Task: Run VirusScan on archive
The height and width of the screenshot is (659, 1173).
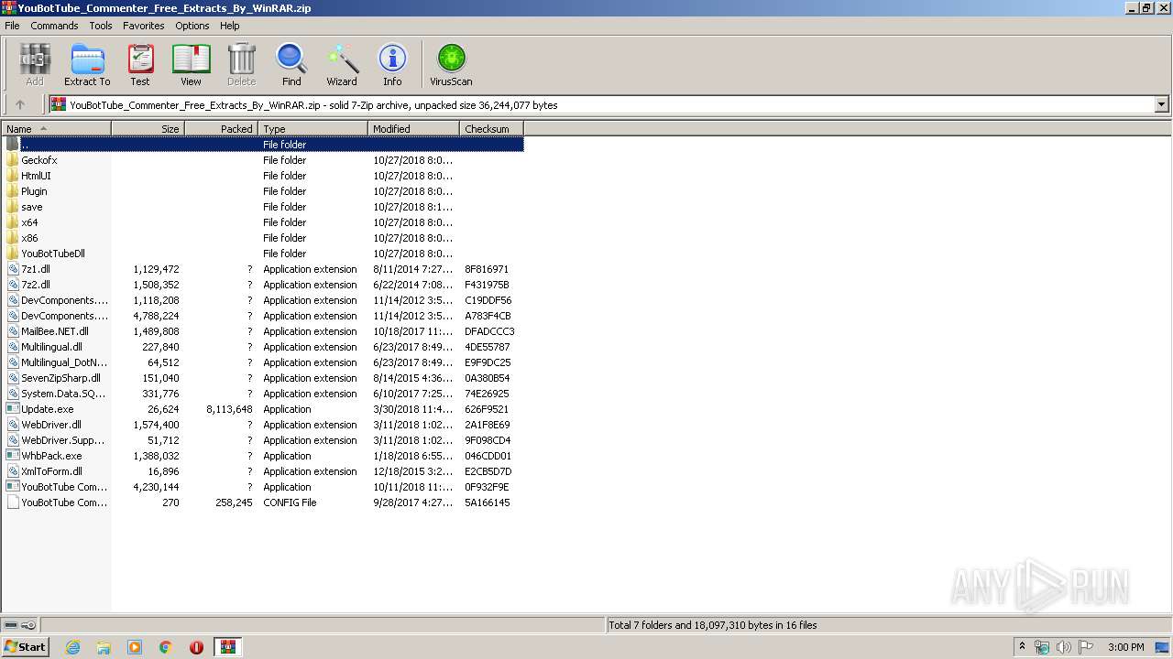Action: point(451,65)
